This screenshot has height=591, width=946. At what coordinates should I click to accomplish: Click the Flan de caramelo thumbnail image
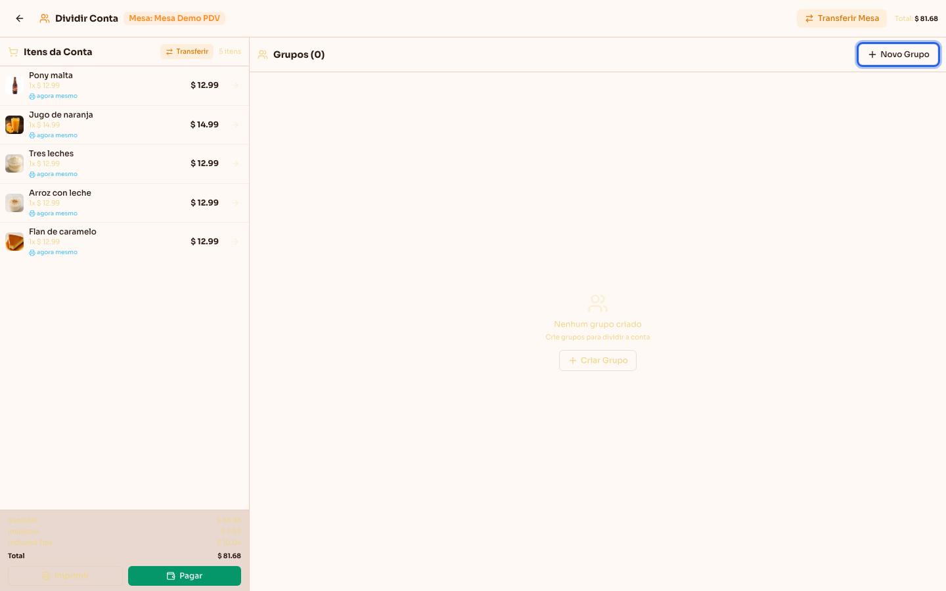click(14, 242)
